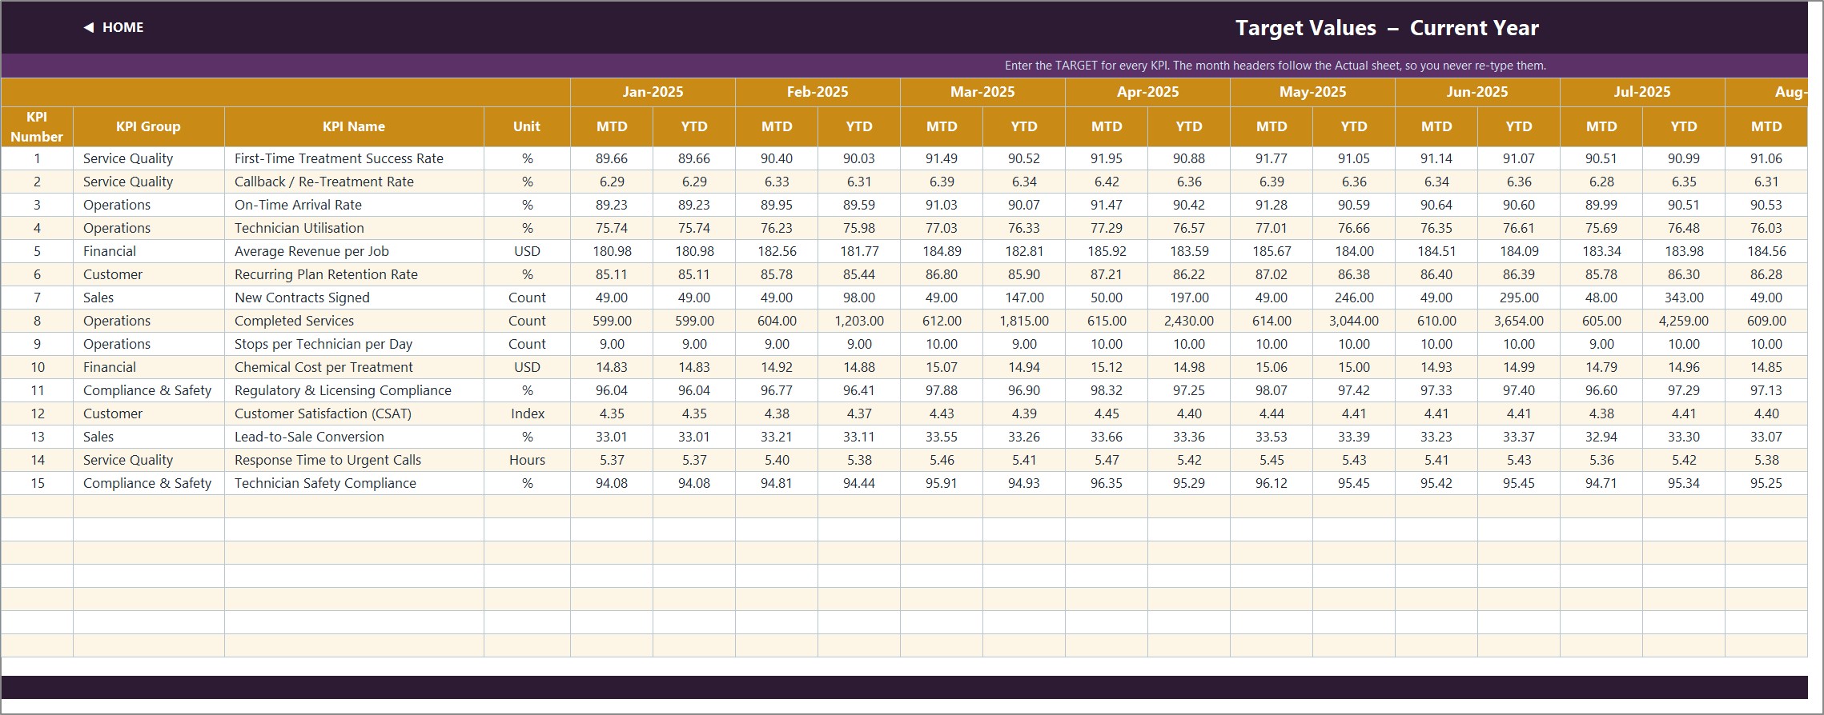Select the Mar-2025 month header
The width and height of the screenshot is (1824, 715).
click(x=982, y=92)
